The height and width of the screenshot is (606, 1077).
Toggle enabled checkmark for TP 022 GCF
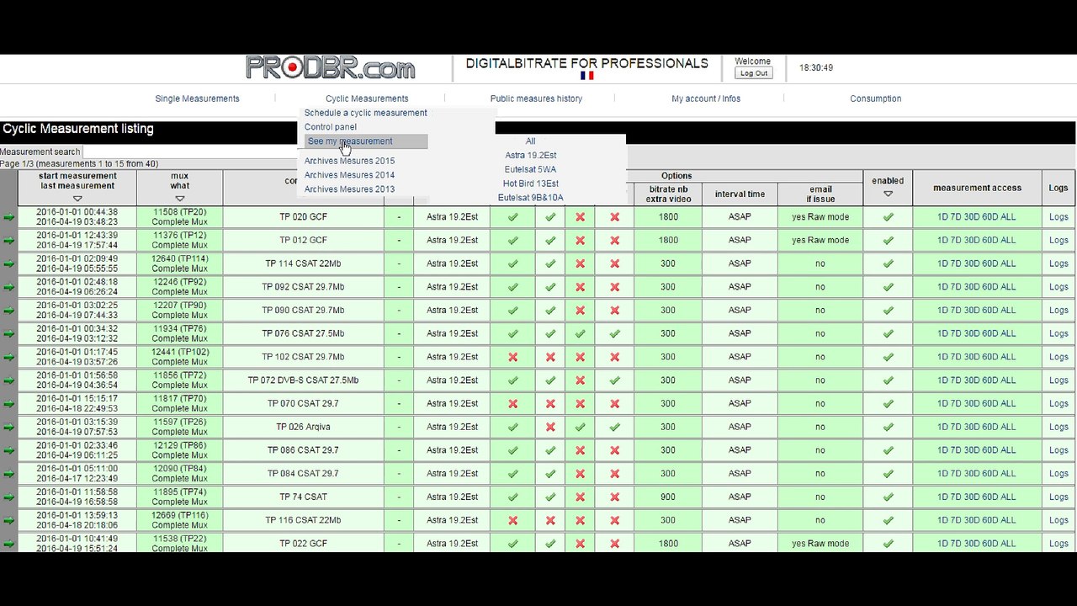point(888,544)
